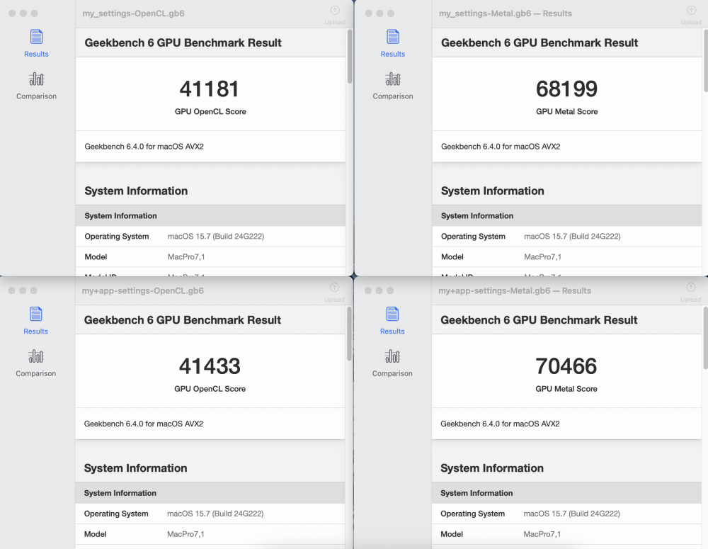The width and height of the screenshot is (708, 549).
Task: Click Operating System label in my_settings-Metal window
Action: 473,237
